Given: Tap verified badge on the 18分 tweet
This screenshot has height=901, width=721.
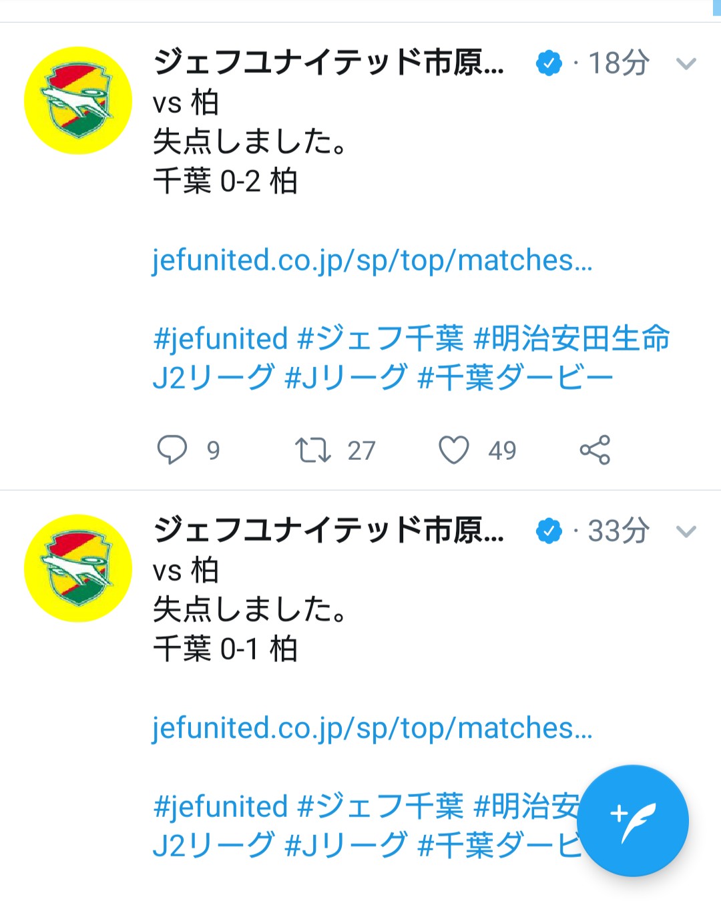Looking at the screenshot, I should point(549,63).
